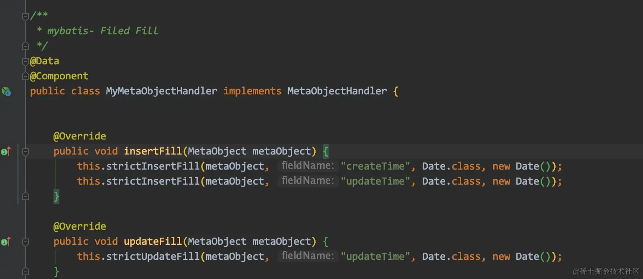Click the highlighted closing brace of insertFill
Viewport: 643px width, 279px height.
[56, 196]
